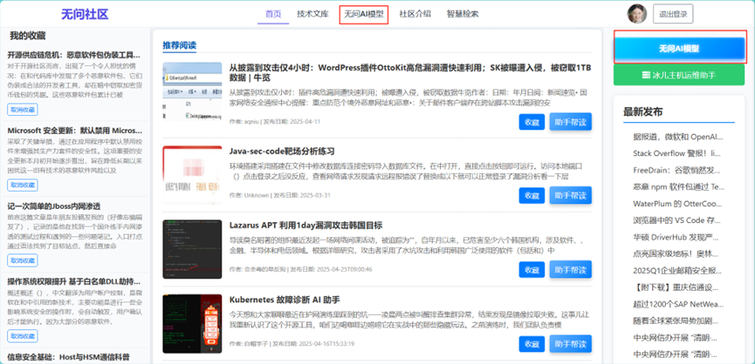Open the Kubernetes 故障诊断 article thumbnail
The image size is (755, 364).
pyautogui.click(x=192, y=323)
